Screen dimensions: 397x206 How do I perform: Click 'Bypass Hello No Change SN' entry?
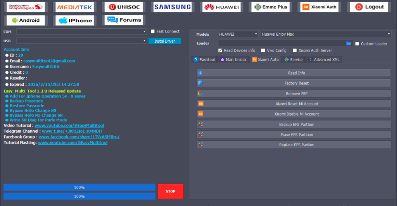(36, 115)
